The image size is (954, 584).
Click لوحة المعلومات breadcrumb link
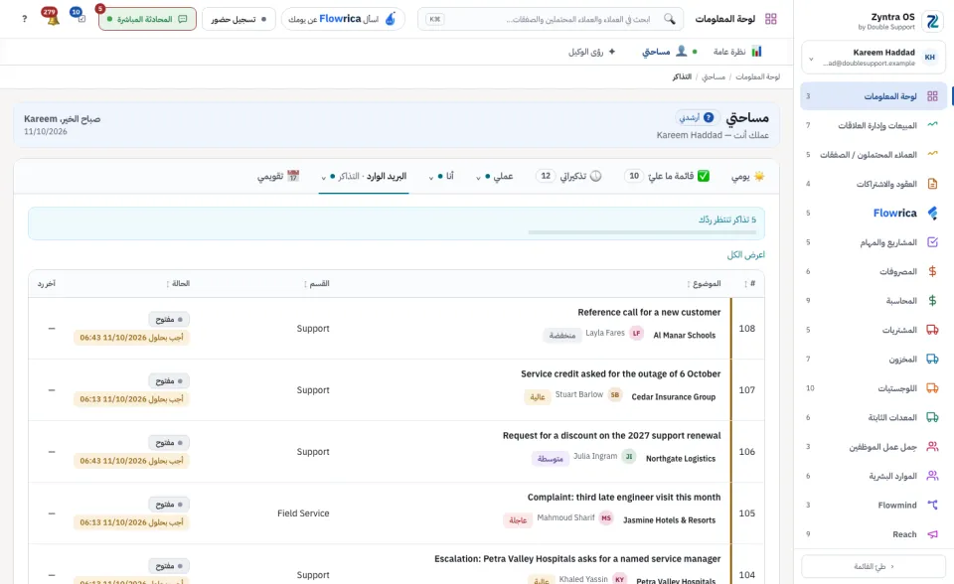(757, 76)
